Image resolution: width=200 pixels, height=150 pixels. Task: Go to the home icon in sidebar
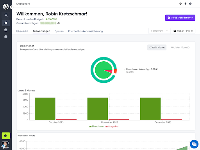coord(6,23)
